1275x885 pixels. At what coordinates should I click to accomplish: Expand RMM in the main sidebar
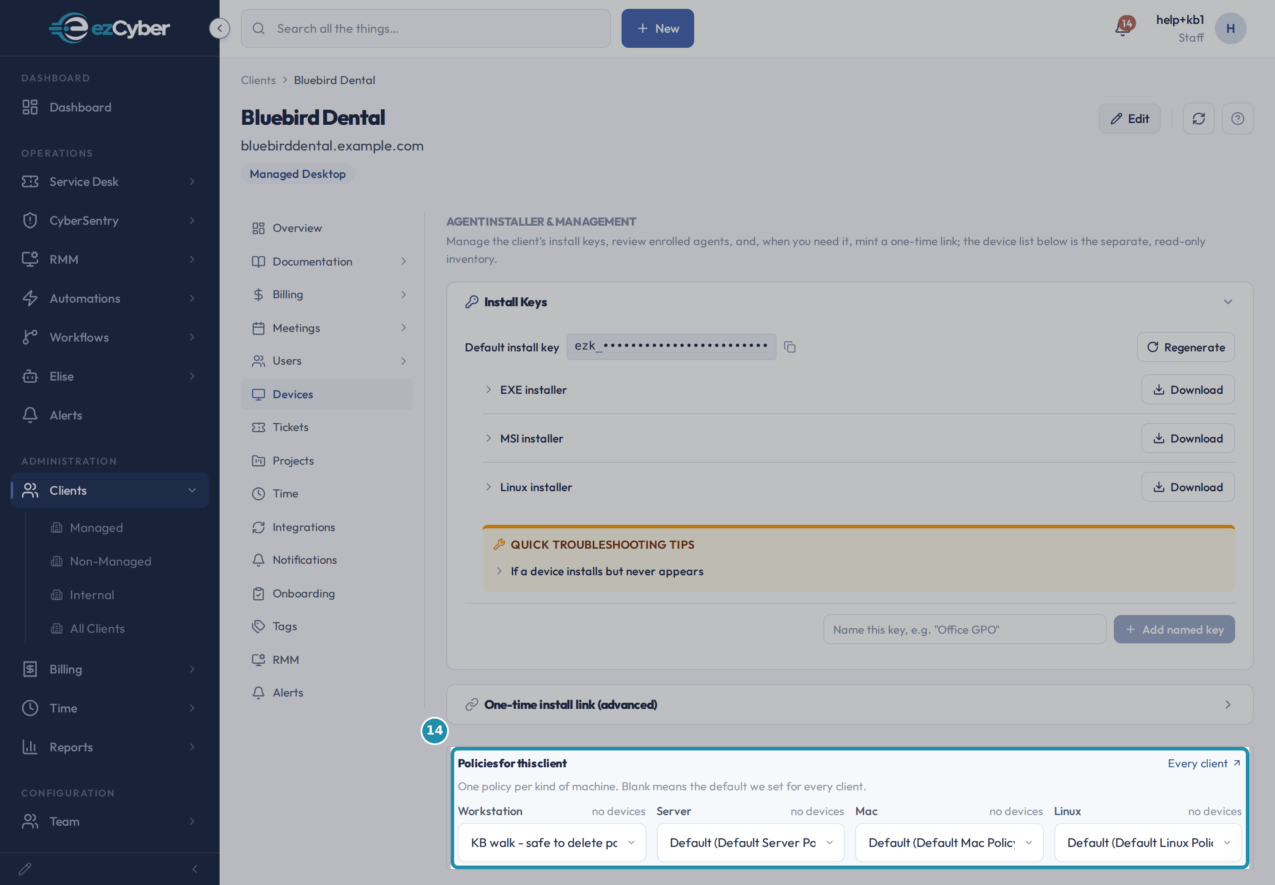point(109,259)
